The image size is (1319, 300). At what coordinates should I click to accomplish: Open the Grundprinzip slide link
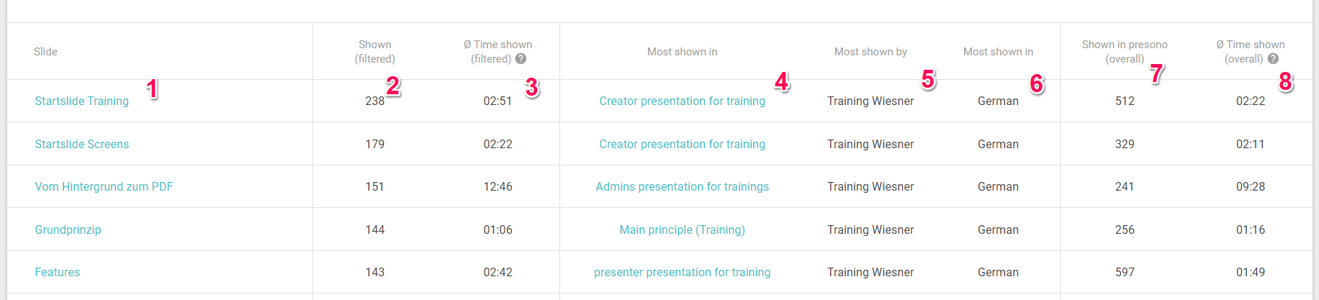point(68,229)
